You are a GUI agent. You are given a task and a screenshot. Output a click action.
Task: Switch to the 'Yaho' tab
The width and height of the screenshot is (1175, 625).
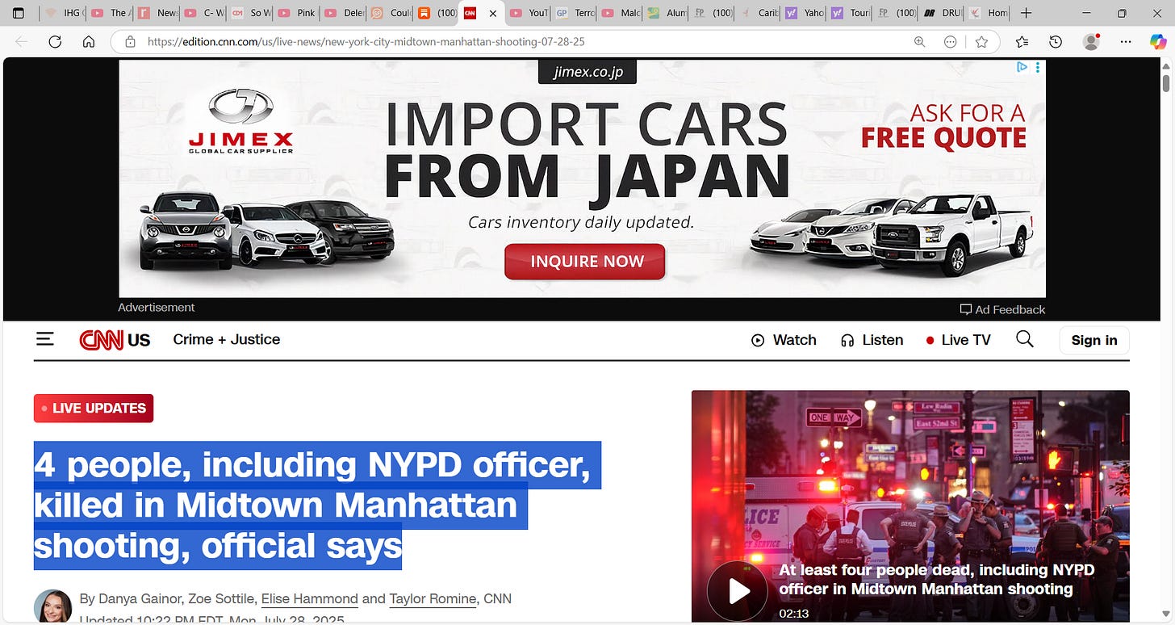tap(805, 13)
